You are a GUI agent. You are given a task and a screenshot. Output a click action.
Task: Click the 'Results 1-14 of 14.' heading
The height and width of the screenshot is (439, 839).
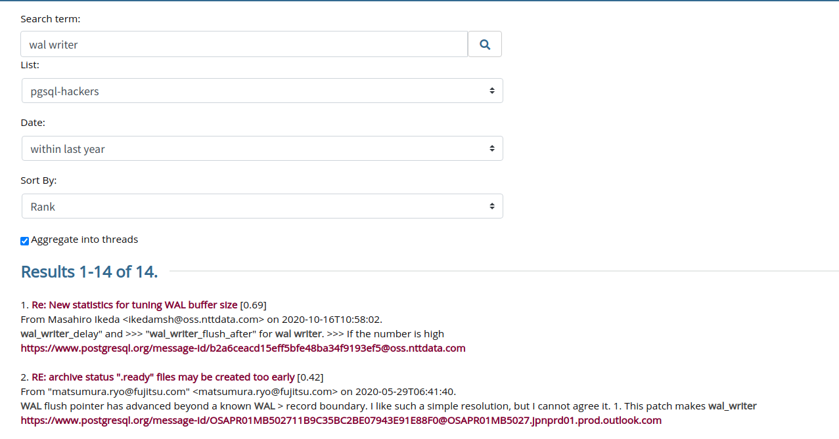pyautogui.click(x=89, y=272)
